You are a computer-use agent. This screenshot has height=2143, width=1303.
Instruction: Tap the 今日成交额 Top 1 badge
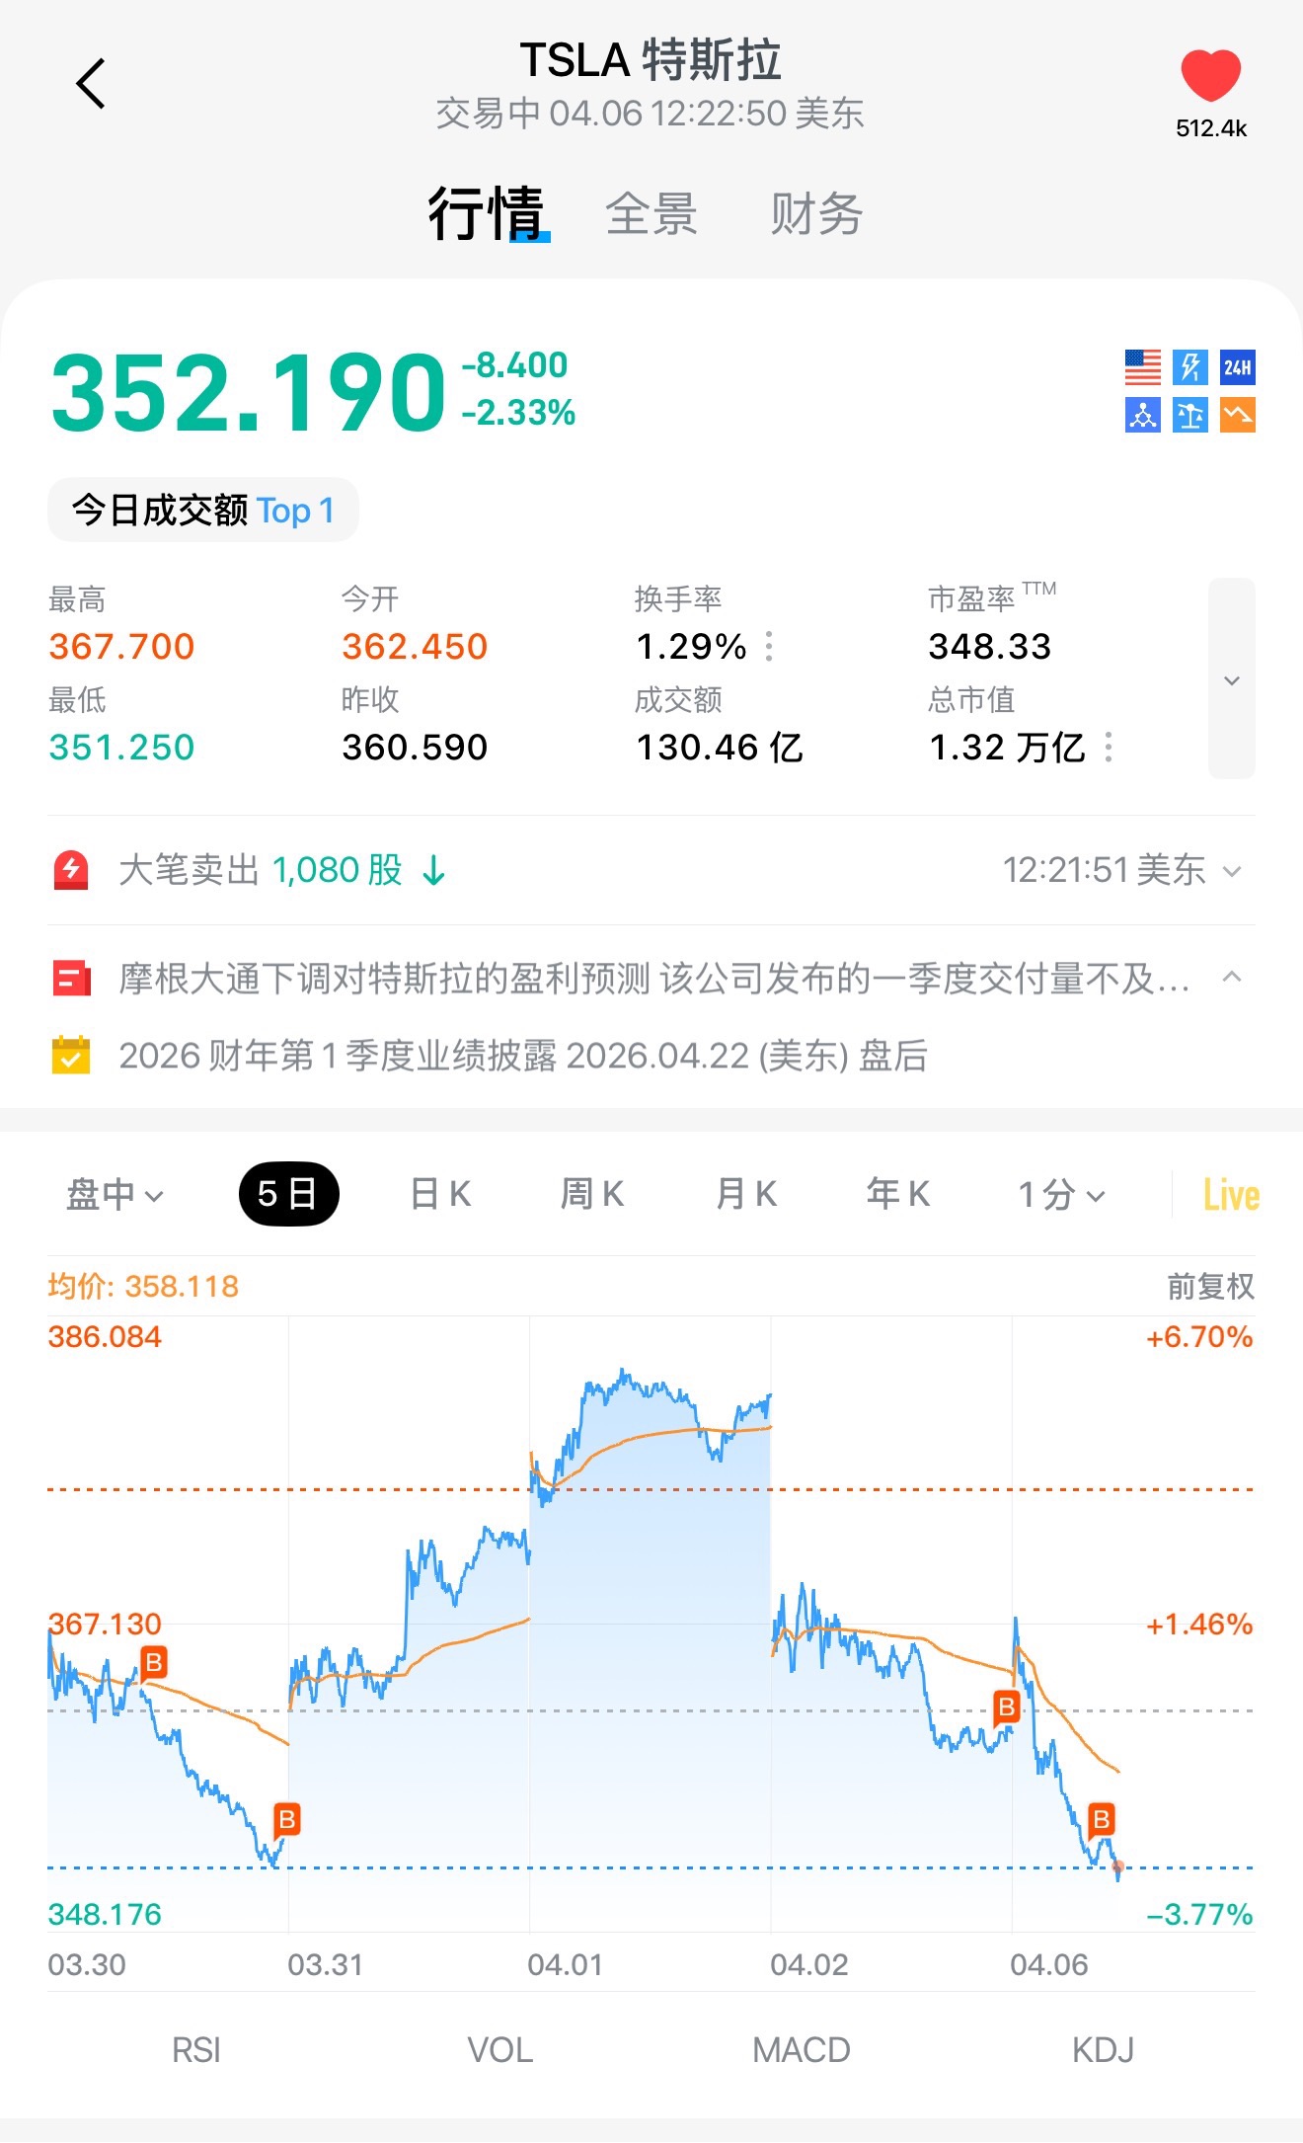click(x=203, y=511)
